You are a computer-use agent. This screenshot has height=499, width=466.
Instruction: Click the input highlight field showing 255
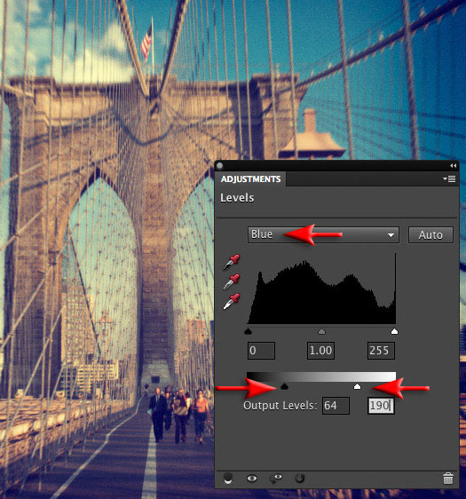point(381,351)
